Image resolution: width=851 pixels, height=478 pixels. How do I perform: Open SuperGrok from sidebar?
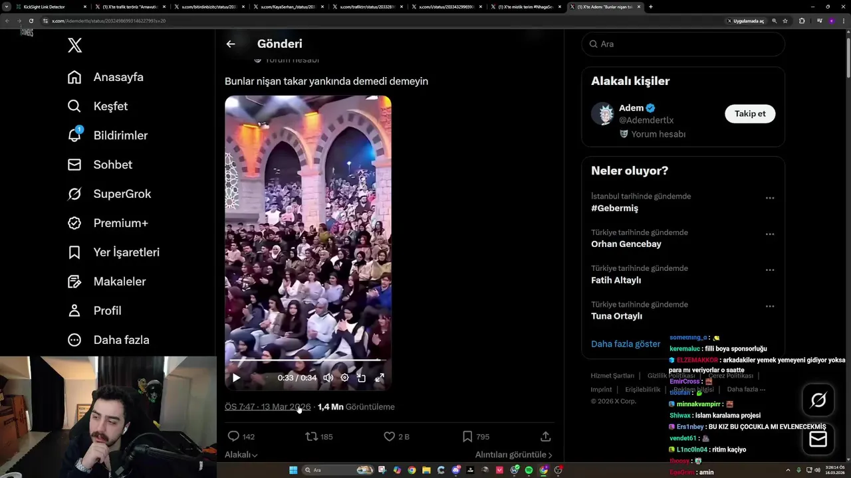(110, 194)
